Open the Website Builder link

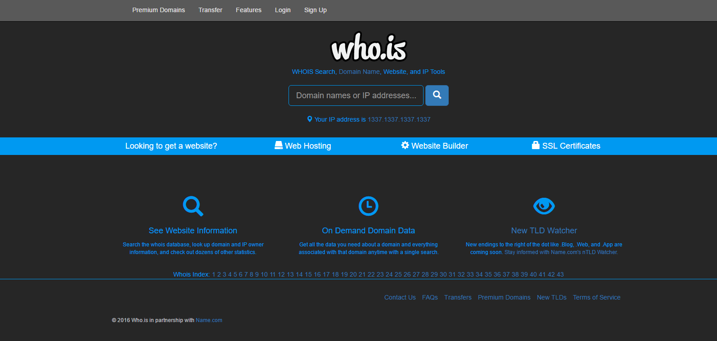pyautogui.click(x=440, y=146)
